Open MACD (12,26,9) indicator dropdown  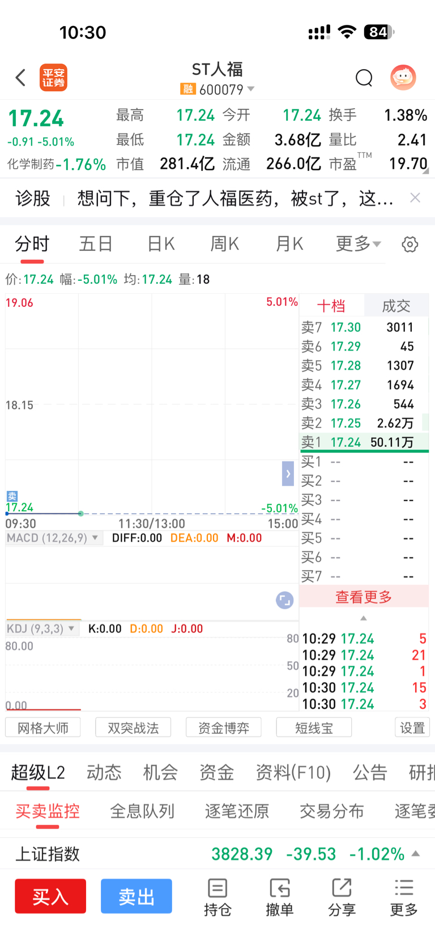(54, 538)
